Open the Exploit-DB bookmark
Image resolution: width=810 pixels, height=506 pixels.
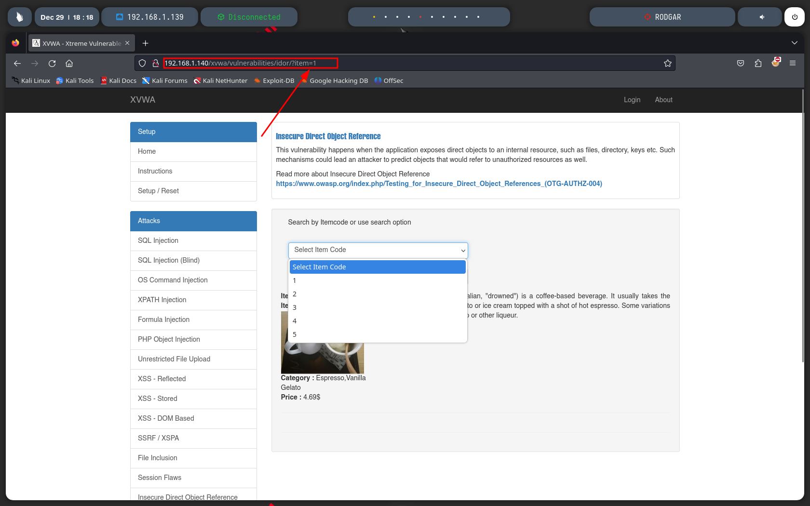274,80
